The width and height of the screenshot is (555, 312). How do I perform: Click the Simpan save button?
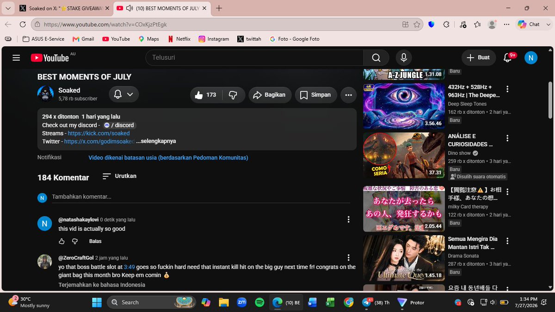pyautogui.click(x=316, y=95)
